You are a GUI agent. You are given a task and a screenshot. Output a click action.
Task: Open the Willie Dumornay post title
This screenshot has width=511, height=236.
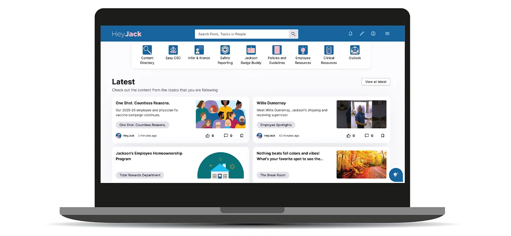271,103
